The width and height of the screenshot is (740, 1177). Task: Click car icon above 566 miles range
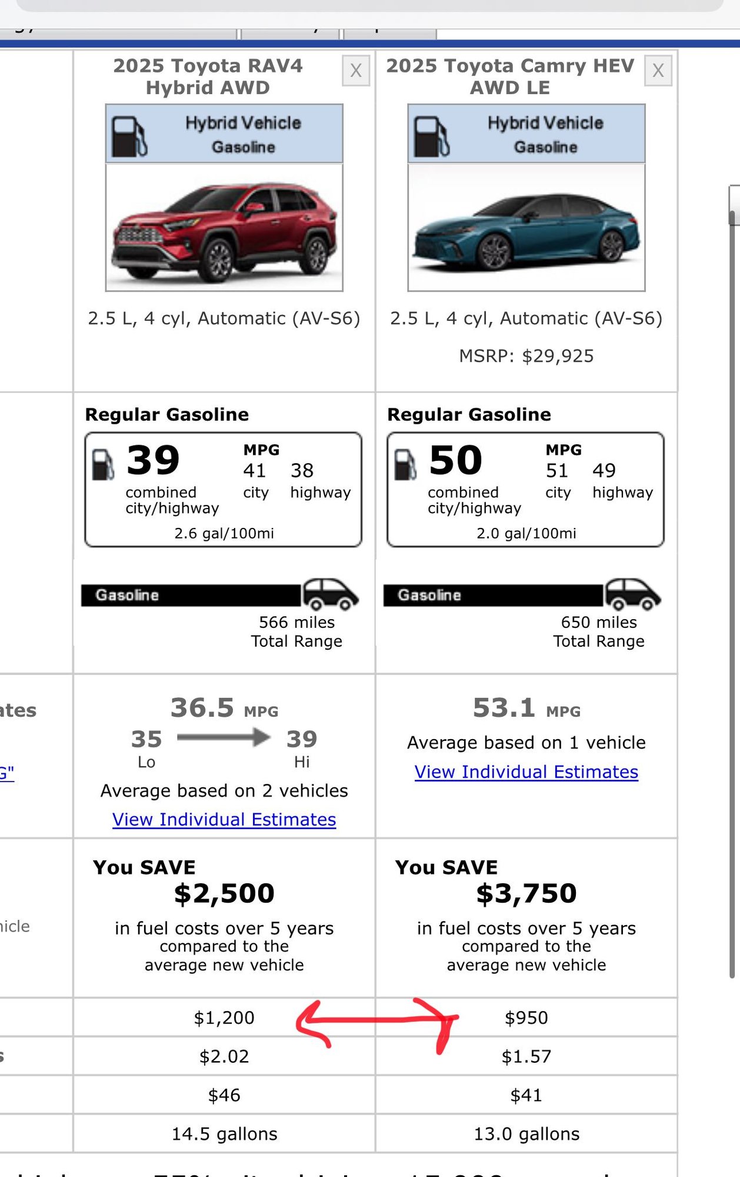pyautogui.click(x=330, y=594)
